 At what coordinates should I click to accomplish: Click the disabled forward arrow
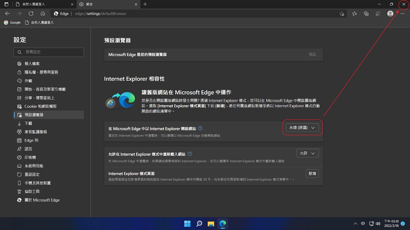[x=19, y=14]
